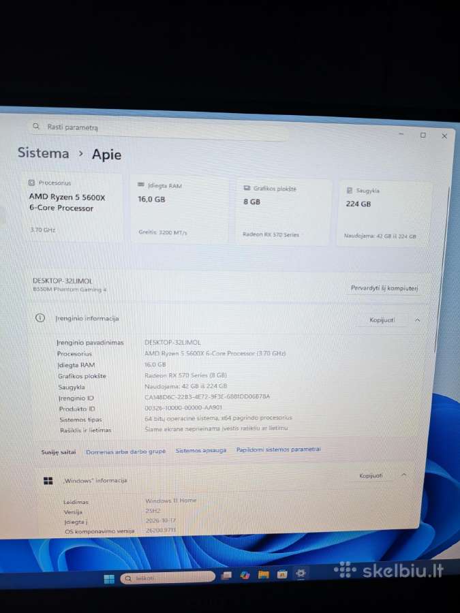This screenshot has height=613, width=460.
Task: Collapse the "Įrenginio informacija" section chevron
Action: 417,320
